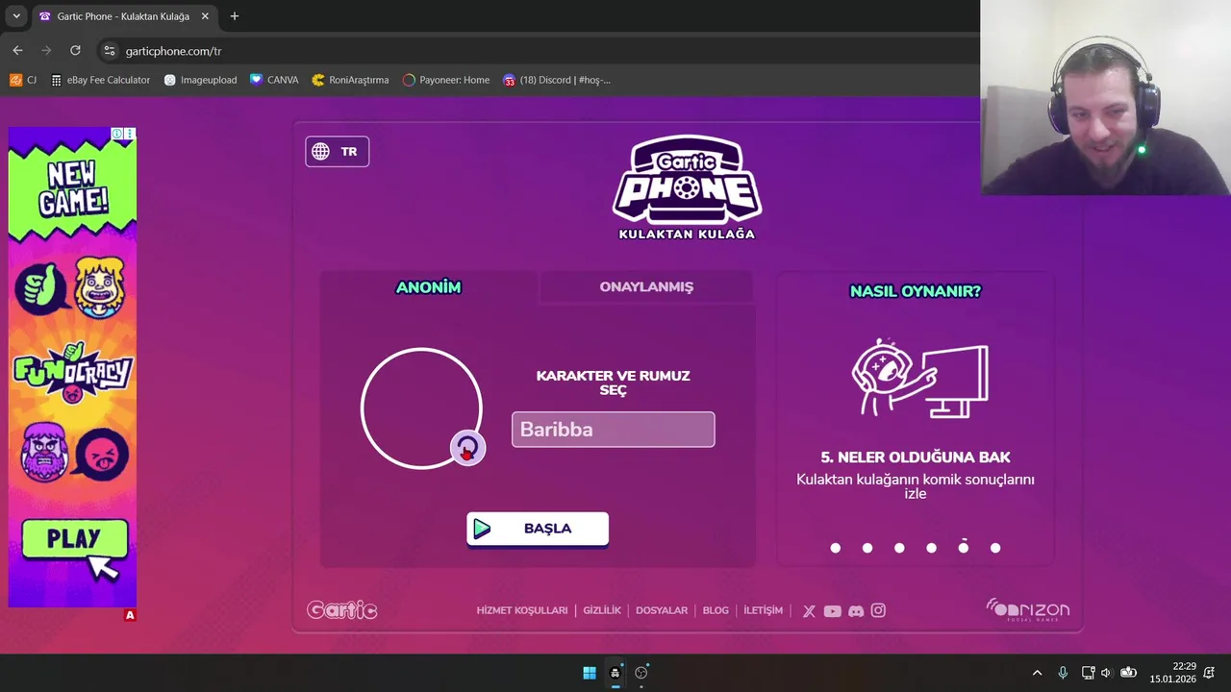The width and height of the screenshot is (1231, 692).
Task: Click the Gartic Phone main logo
Action: pyautogui.click(x=687, y=187)
